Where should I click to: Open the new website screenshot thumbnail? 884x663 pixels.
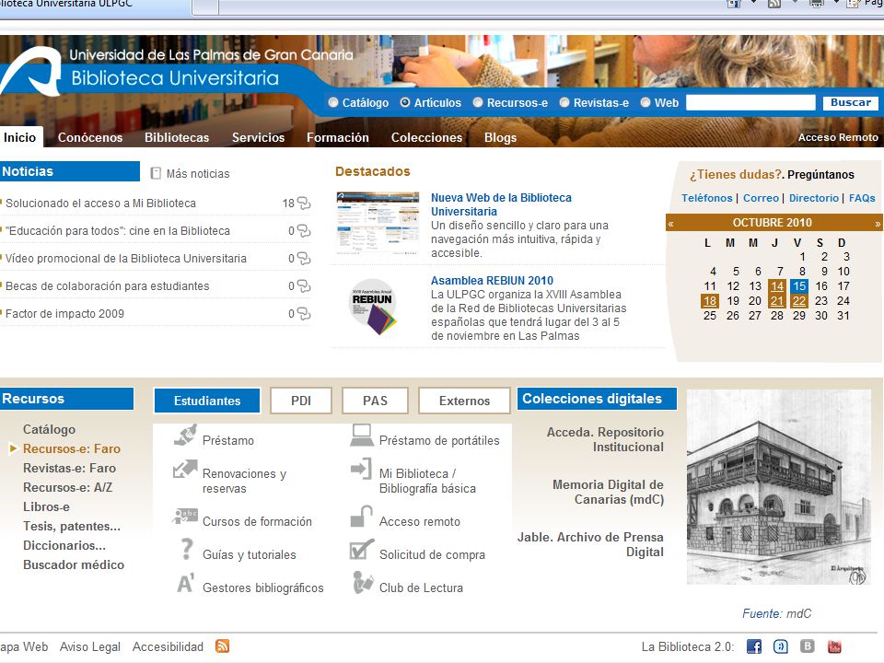[x=378, y=223]
